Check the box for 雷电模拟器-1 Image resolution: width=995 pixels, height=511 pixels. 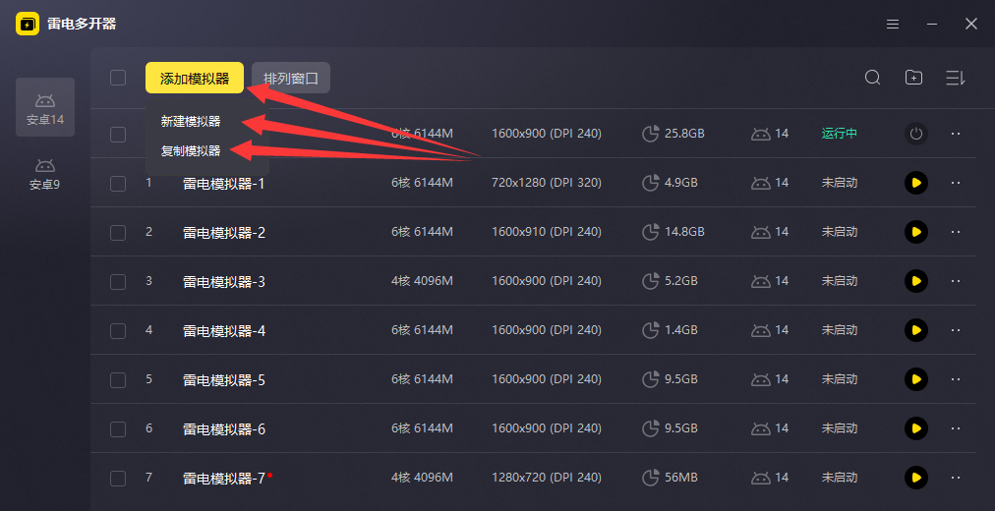pyautogui.click(x=118, y=183)
